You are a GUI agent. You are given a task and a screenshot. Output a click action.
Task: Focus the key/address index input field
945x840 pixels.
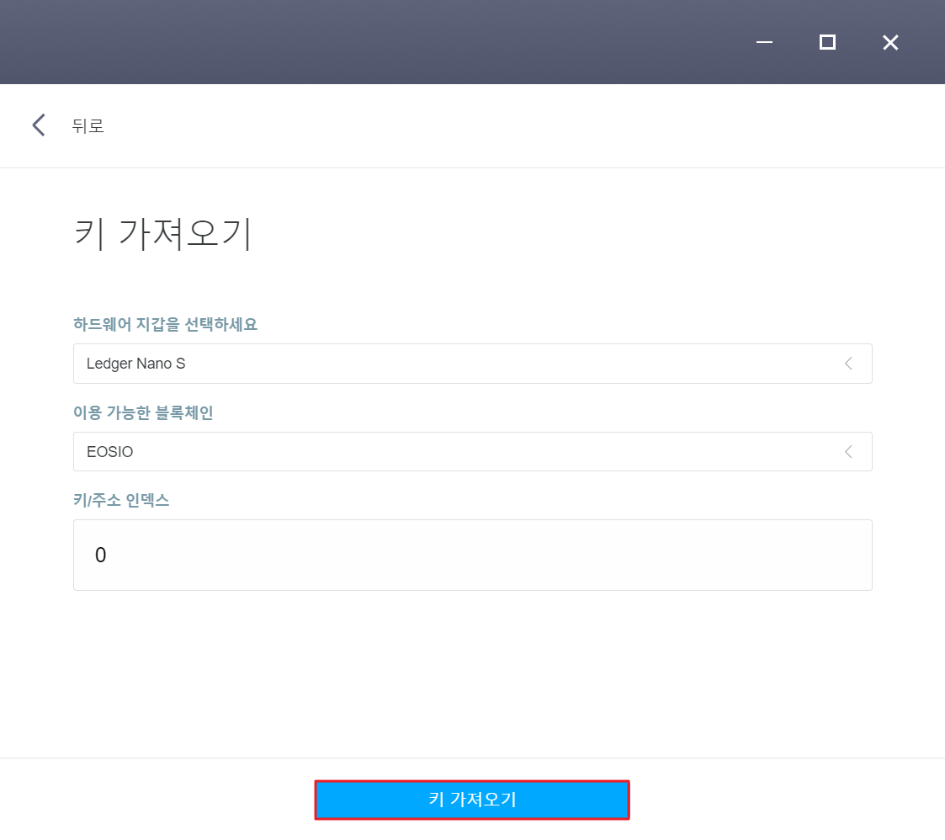(473, 555)
